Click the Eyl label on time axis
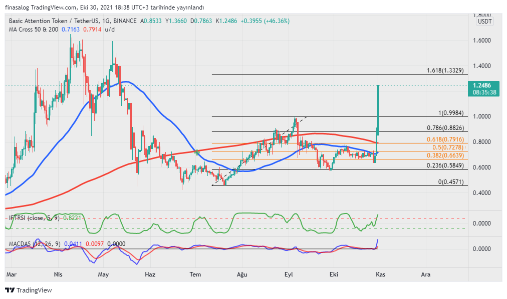Viewport: 507px width, 299px height. point(289,274)
